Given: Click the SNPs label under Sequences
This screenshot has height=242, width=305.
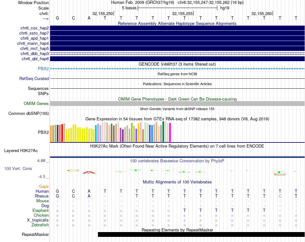Looking at the screenshot, I should click(43, 93).
